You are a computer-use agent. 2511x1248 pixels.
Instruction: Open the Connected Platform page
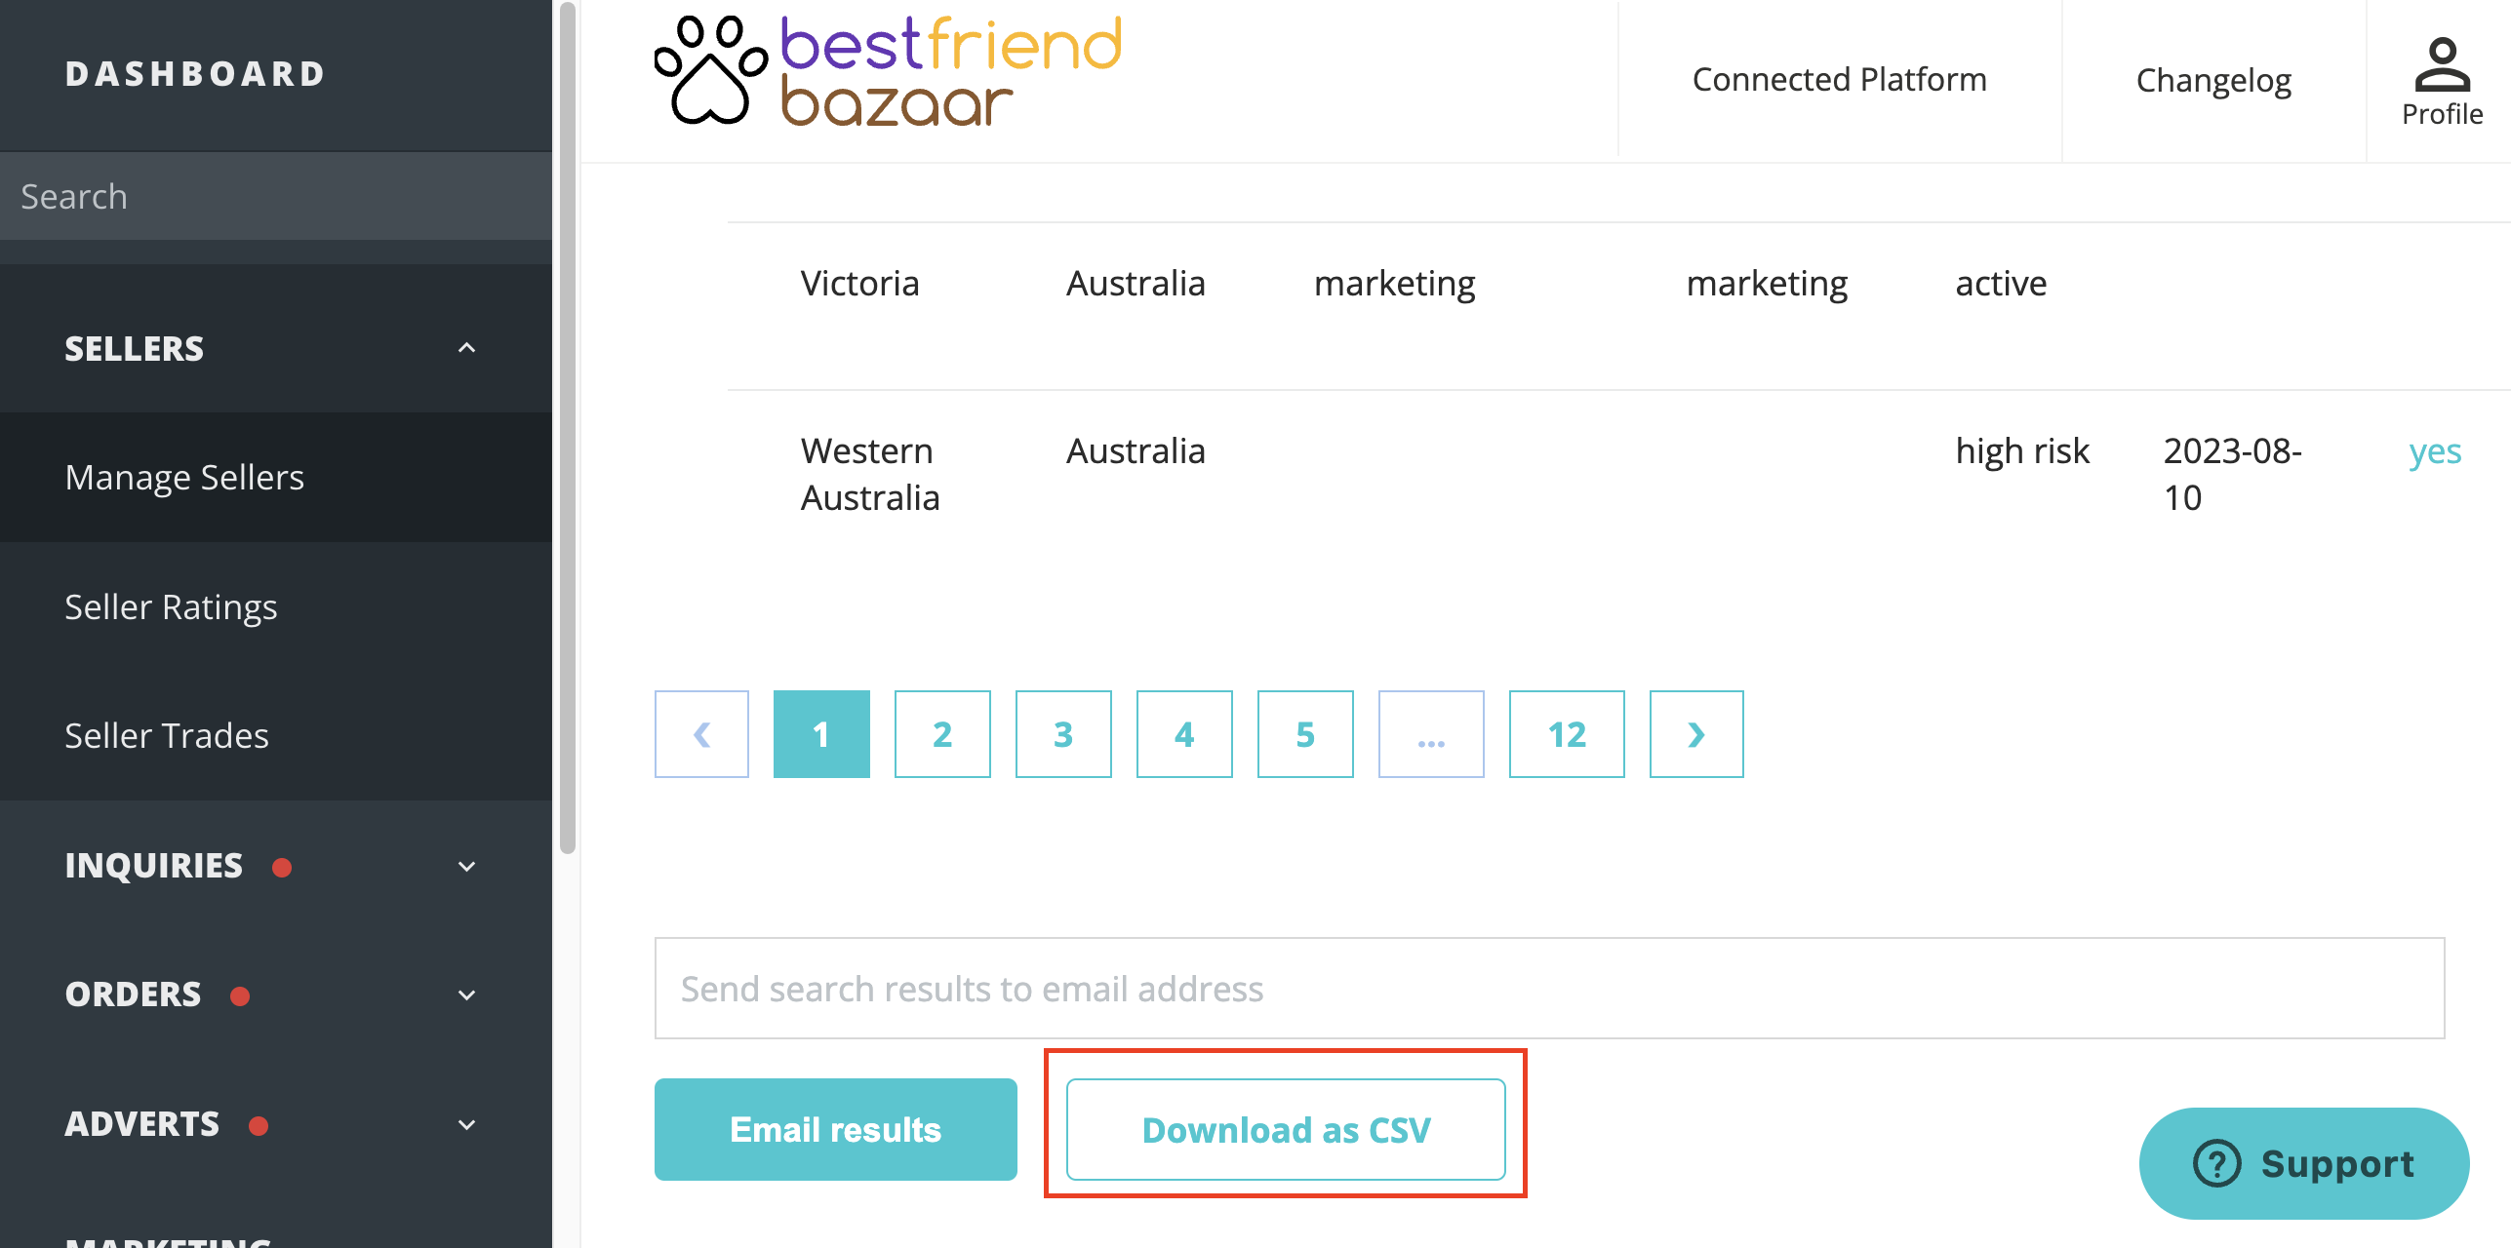tap(1839, 79)
